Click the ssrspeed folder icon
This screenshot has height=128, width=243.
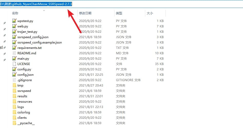click(14, 91)
